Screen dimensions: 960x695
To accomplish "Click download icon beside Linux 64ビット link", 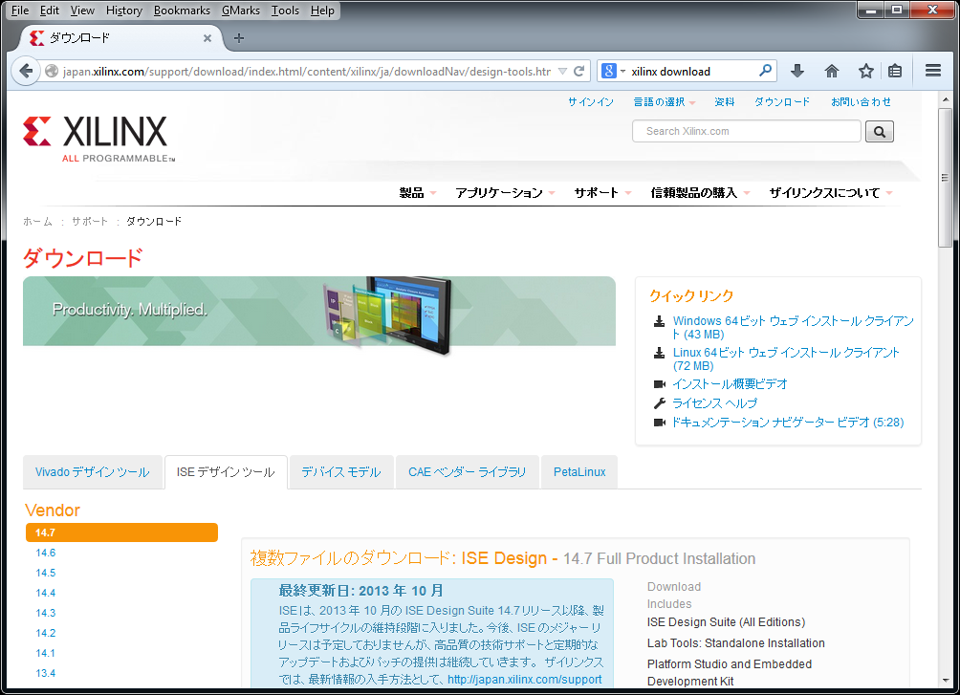I will [x=660, y=353].
